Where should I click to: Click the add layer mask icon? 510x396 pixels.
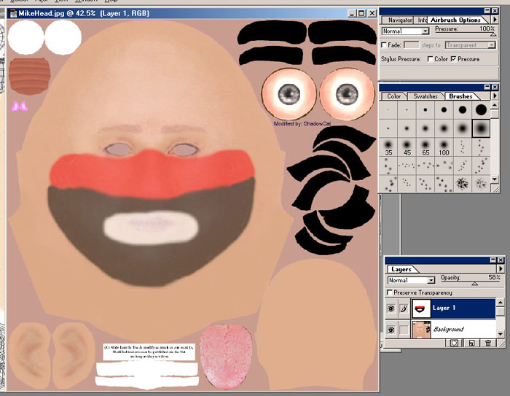pos(456,342)
